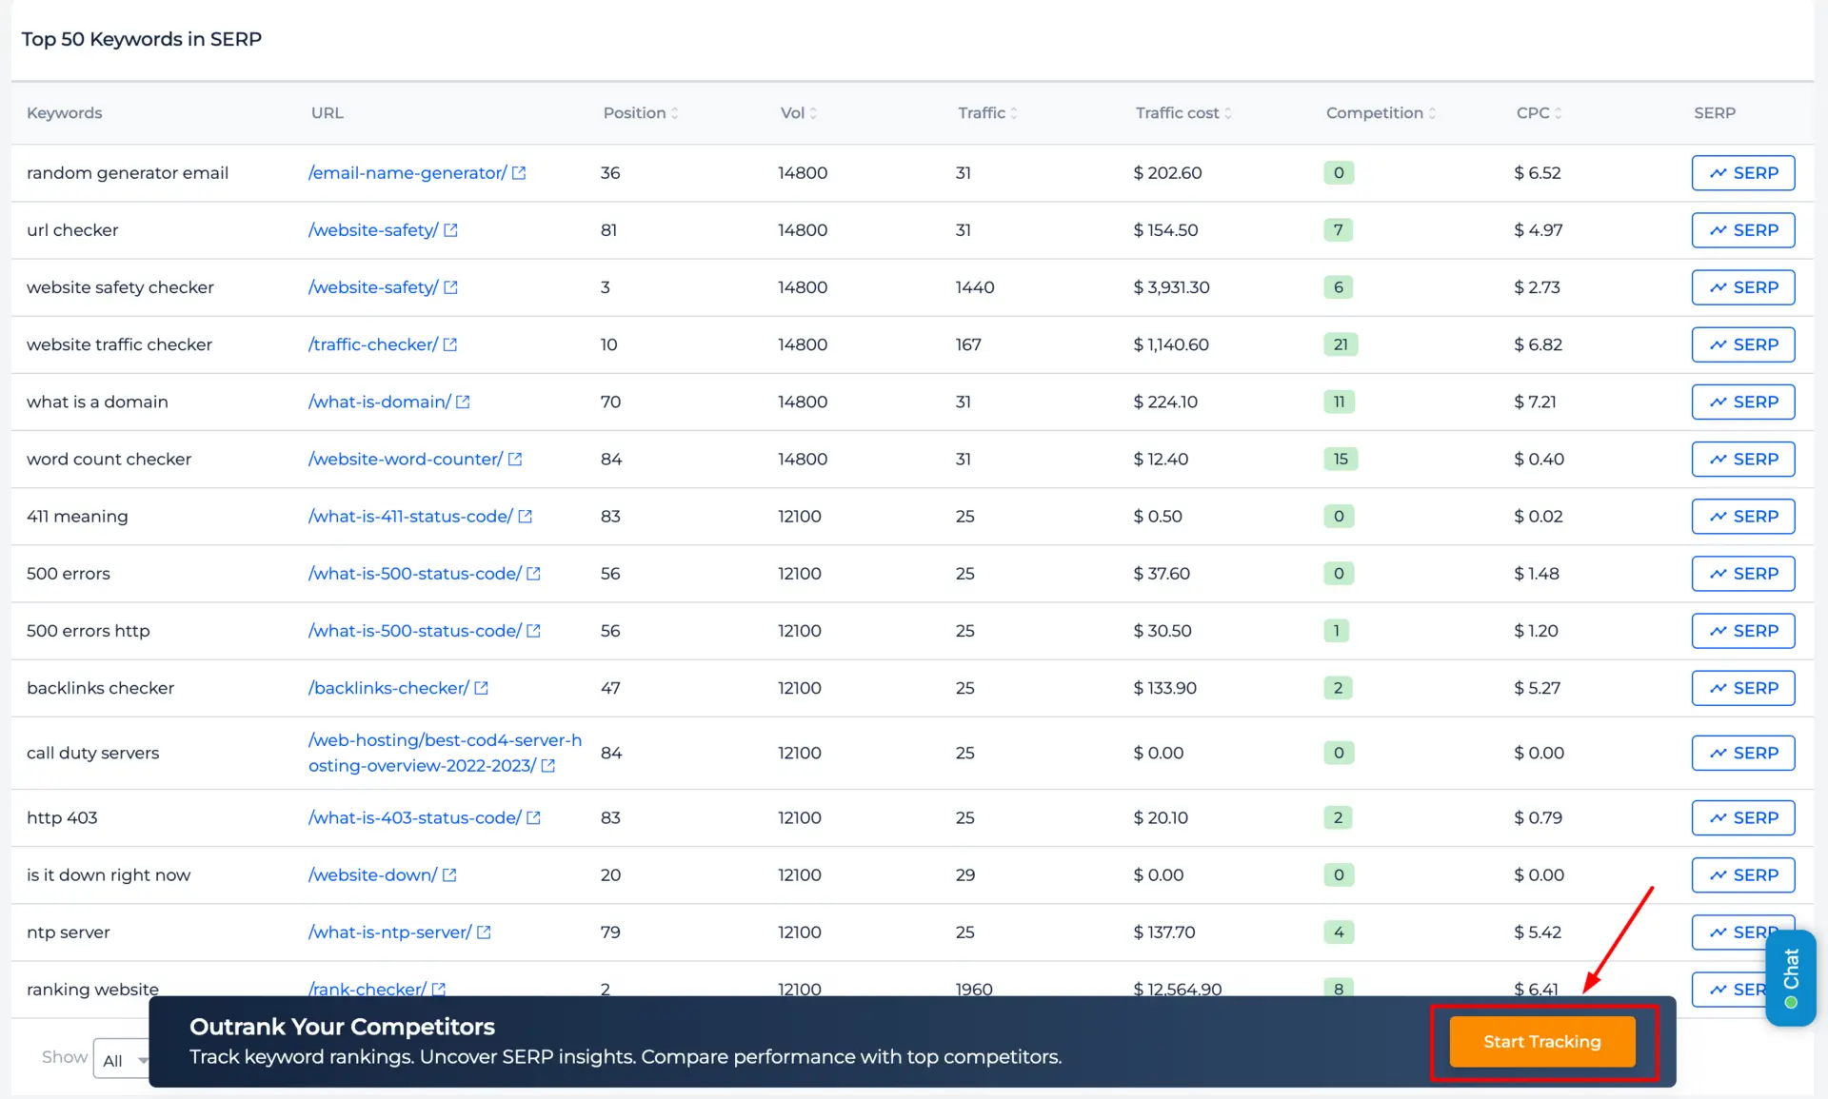This screenshot has width=1828, height=1099.
Task: Sort table by Competition column
Action: 1381,112
